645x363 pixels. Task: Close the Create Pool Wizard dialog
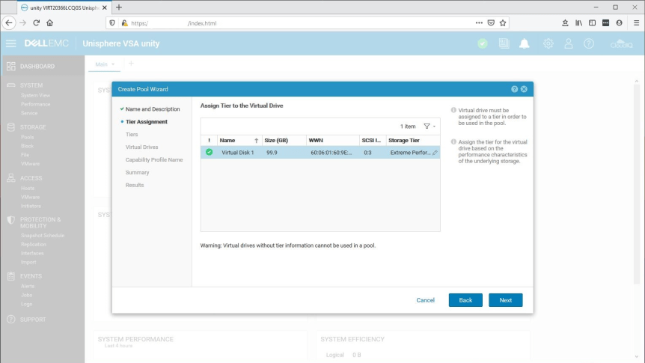click(x=524, y=89)
